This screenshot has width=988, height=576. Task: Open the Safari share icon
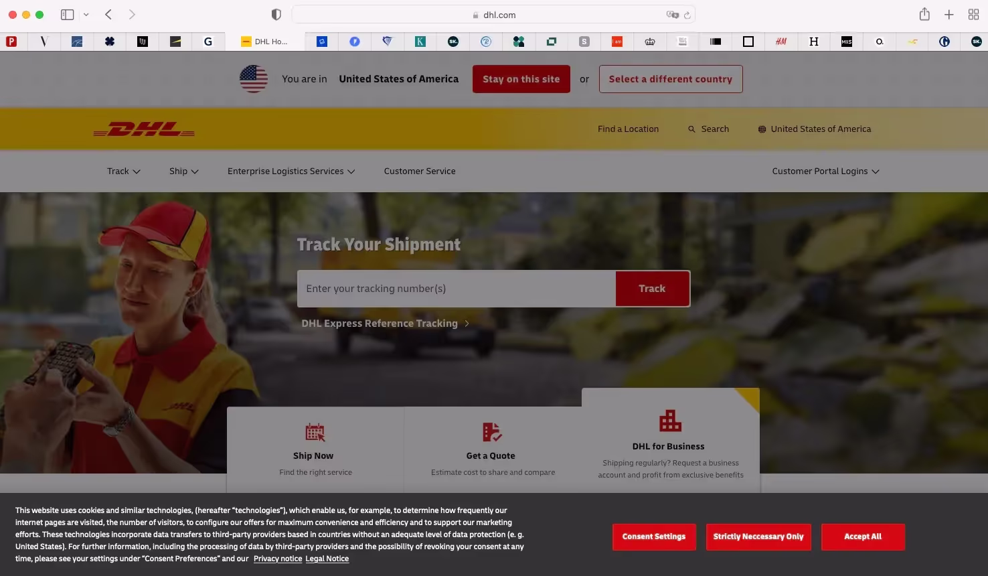pos(924,15)
